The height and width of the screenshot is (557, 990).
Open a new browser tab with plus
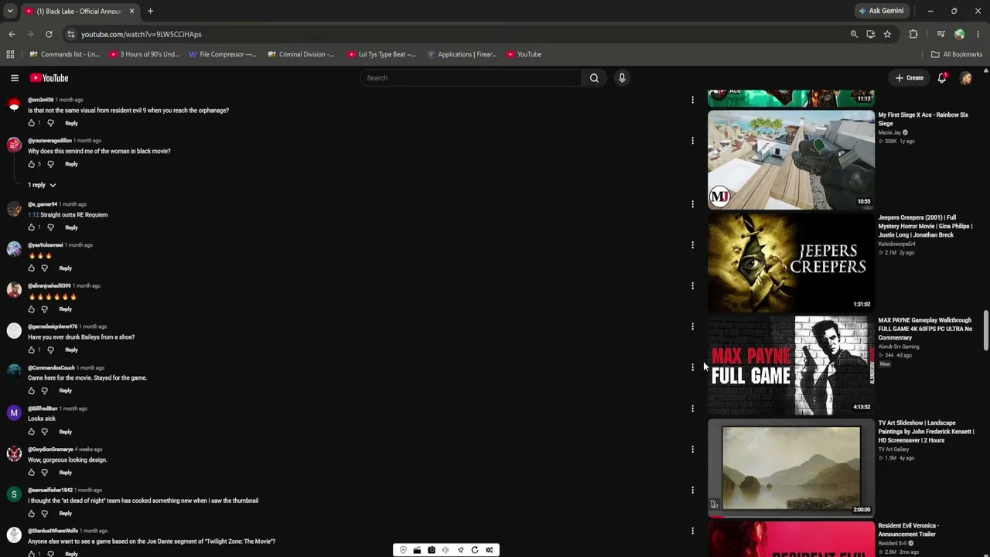150,11
